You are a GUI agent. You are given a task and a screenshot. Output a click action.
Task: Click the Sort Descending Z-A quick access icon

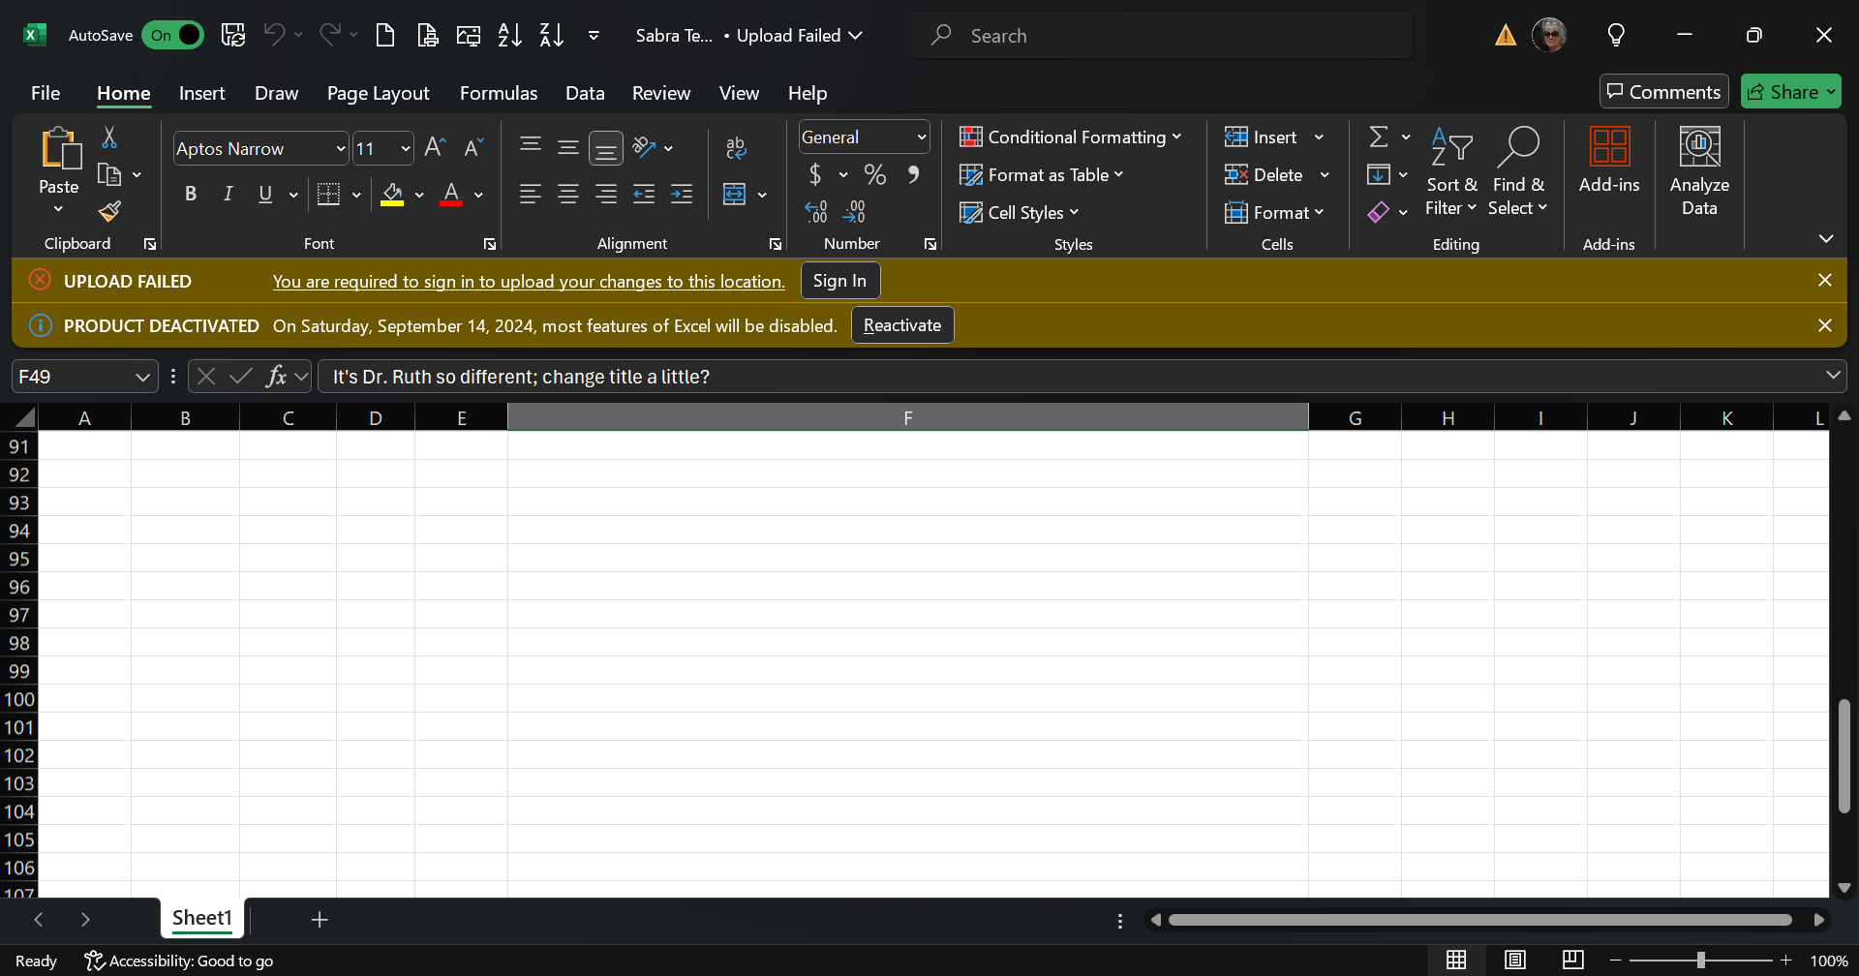coord(551,36)
